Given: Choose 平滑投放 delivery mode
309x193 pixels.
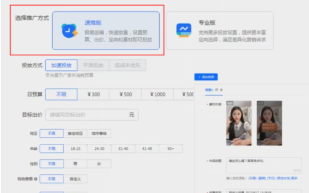Looking at the screenshot, I should click(93, 65).
